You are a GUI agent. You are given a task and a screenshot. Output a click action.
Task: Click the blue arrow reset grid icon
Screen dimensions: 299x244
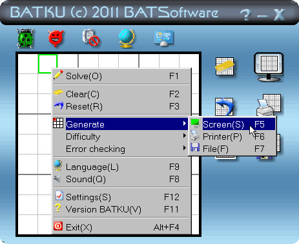click(224, 107)
